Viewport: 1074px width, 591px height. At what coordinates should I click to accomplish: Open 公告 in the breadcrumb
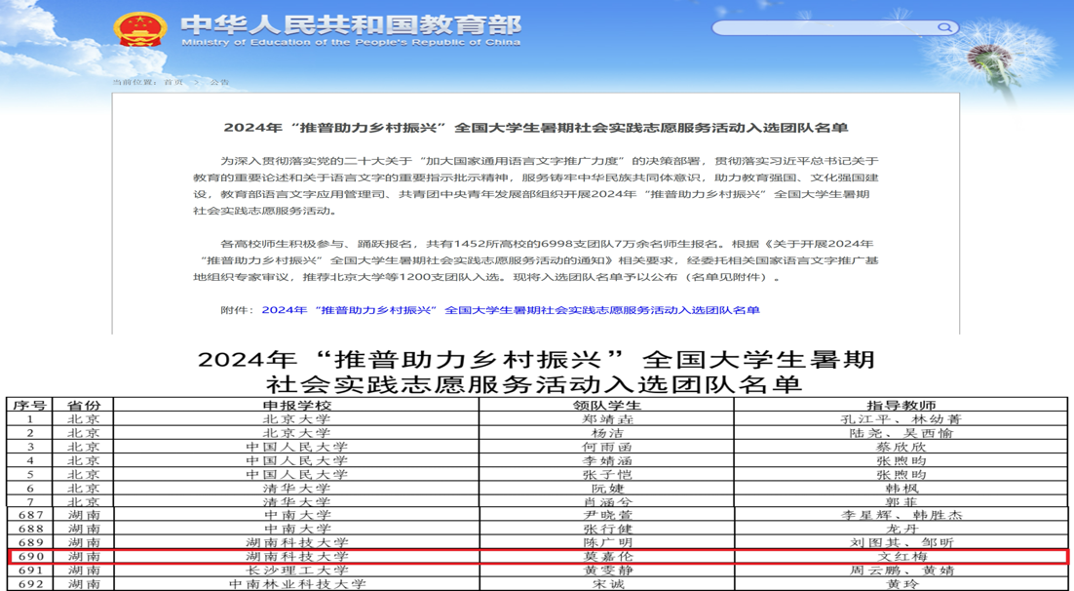(219, 83)
